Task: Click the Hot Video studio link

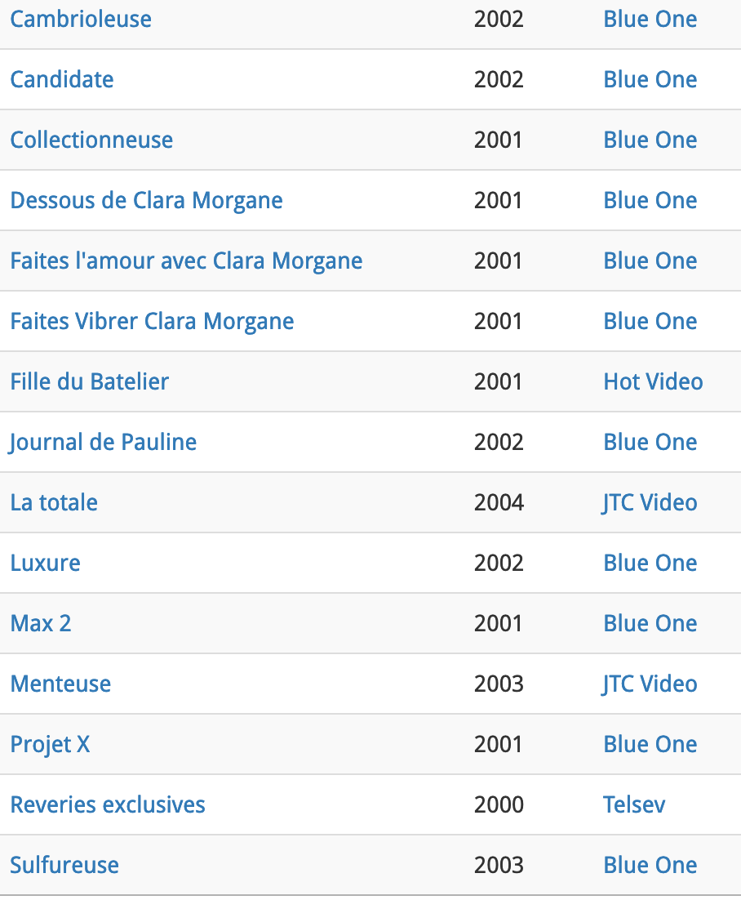Action: point(653,381)
